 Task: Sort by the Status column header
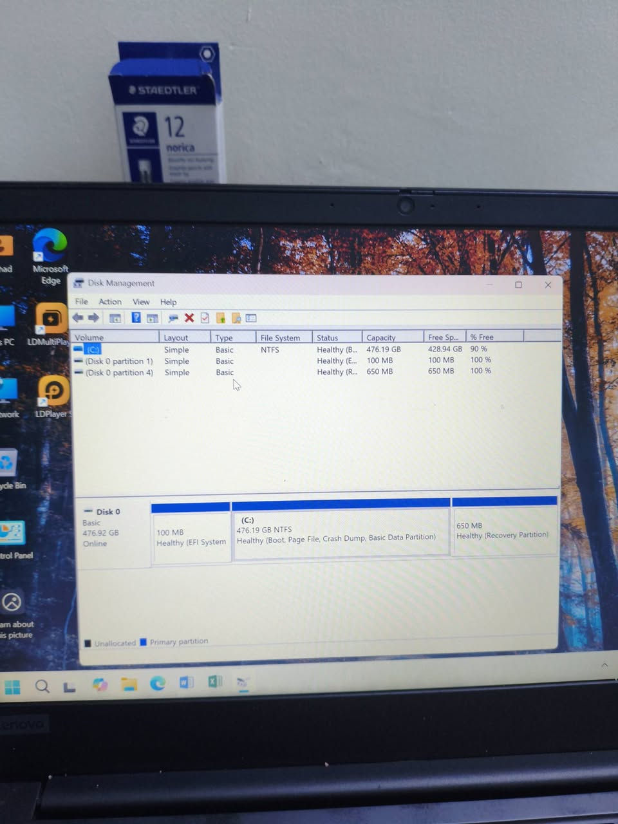(x=337, y=337)
